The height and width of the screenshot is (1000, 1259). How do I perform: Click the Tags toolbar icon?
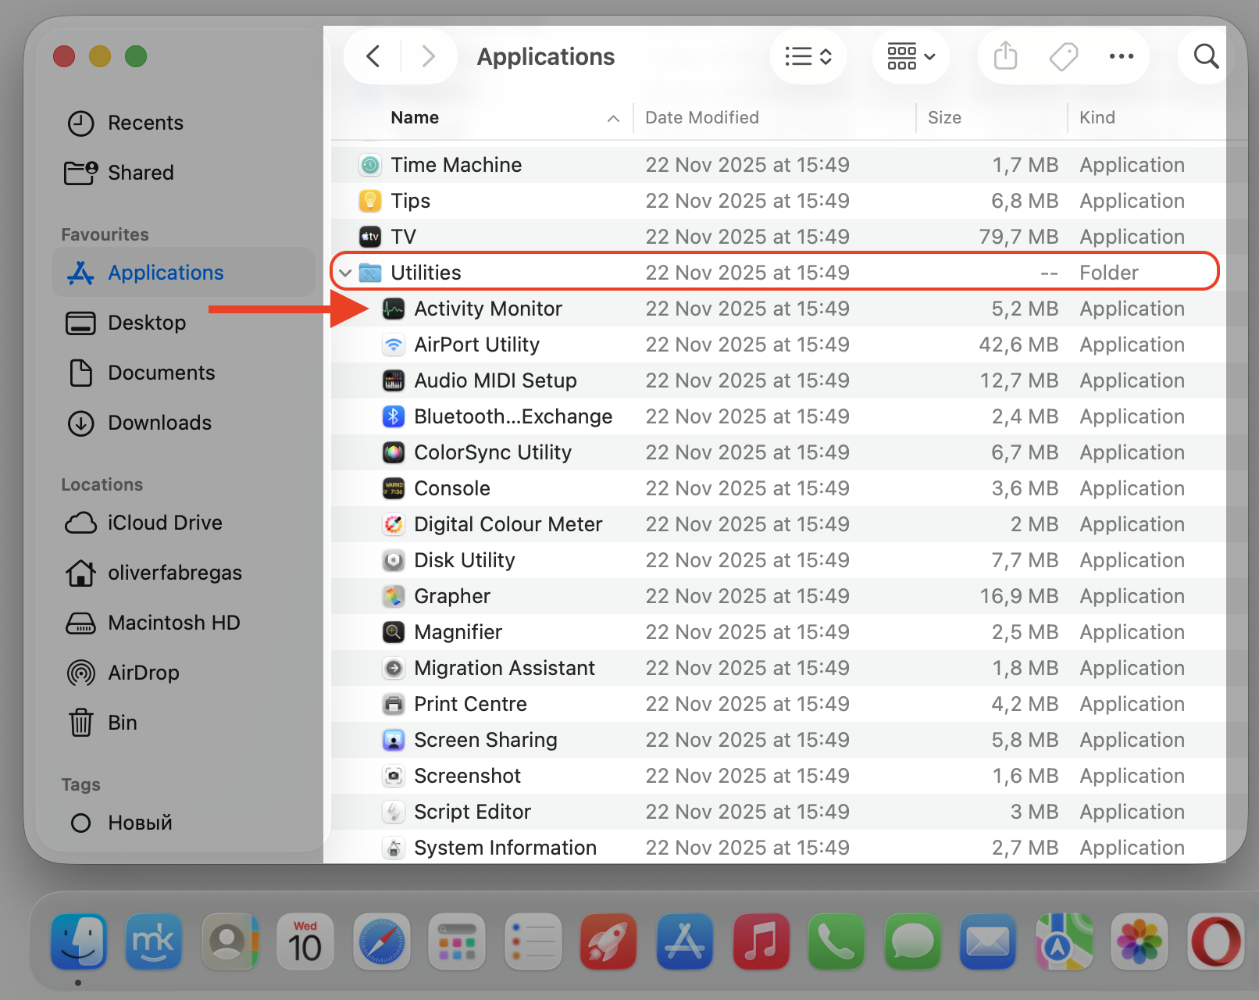click(x=1064, y=56)
